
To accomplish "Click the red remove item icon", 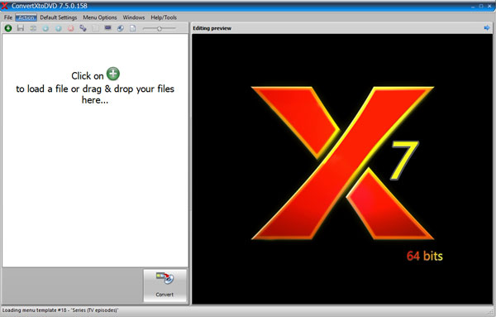I will (71, 28).
